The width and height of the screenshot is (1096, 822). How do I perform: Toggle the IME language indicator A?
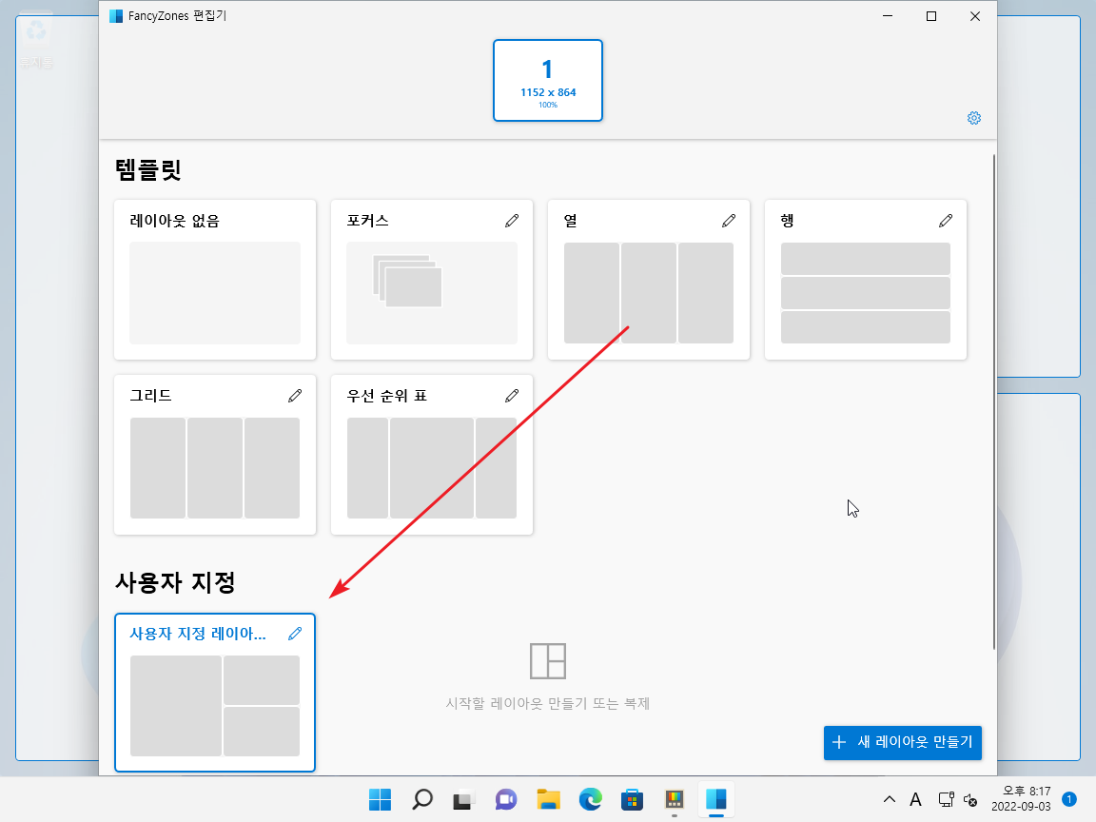[915, 799]
